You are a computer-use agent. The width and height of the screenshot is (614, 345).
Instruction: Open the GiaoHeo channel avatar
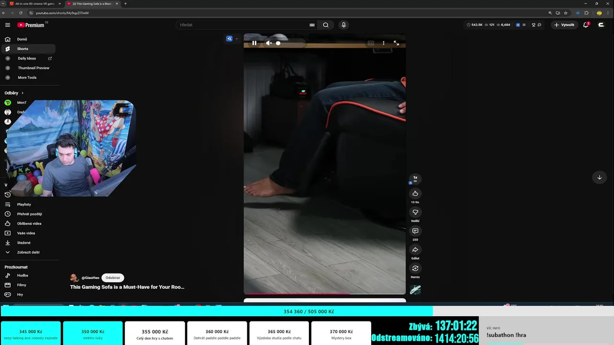point(74,278)
